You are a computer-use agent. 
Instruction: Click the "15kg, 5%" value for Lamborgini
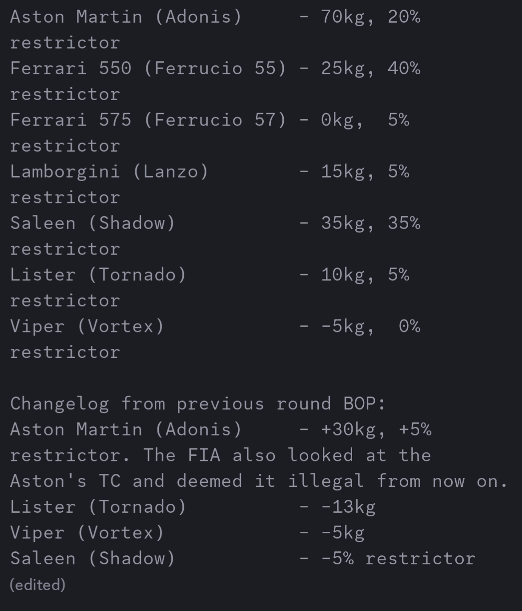(365, 172)
